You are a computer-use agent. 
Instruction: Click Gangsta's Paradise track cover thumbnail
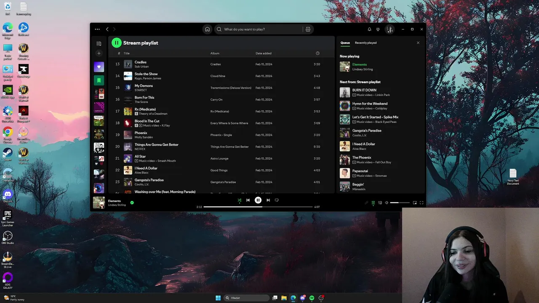128,182
